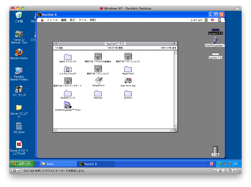The width and height of the screenshot is (251, 187).
Task: Open the application switcher menu icon
Action: coord(220,20)
